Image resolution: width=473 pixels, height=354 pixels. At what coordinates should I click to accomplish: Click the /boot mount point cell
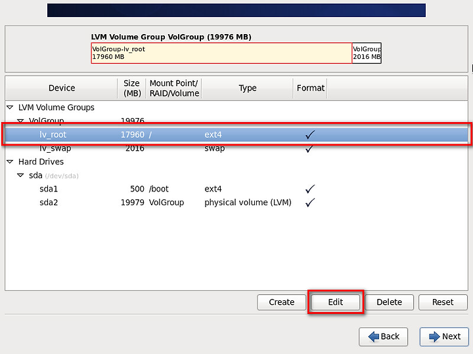tap(159, 189)
